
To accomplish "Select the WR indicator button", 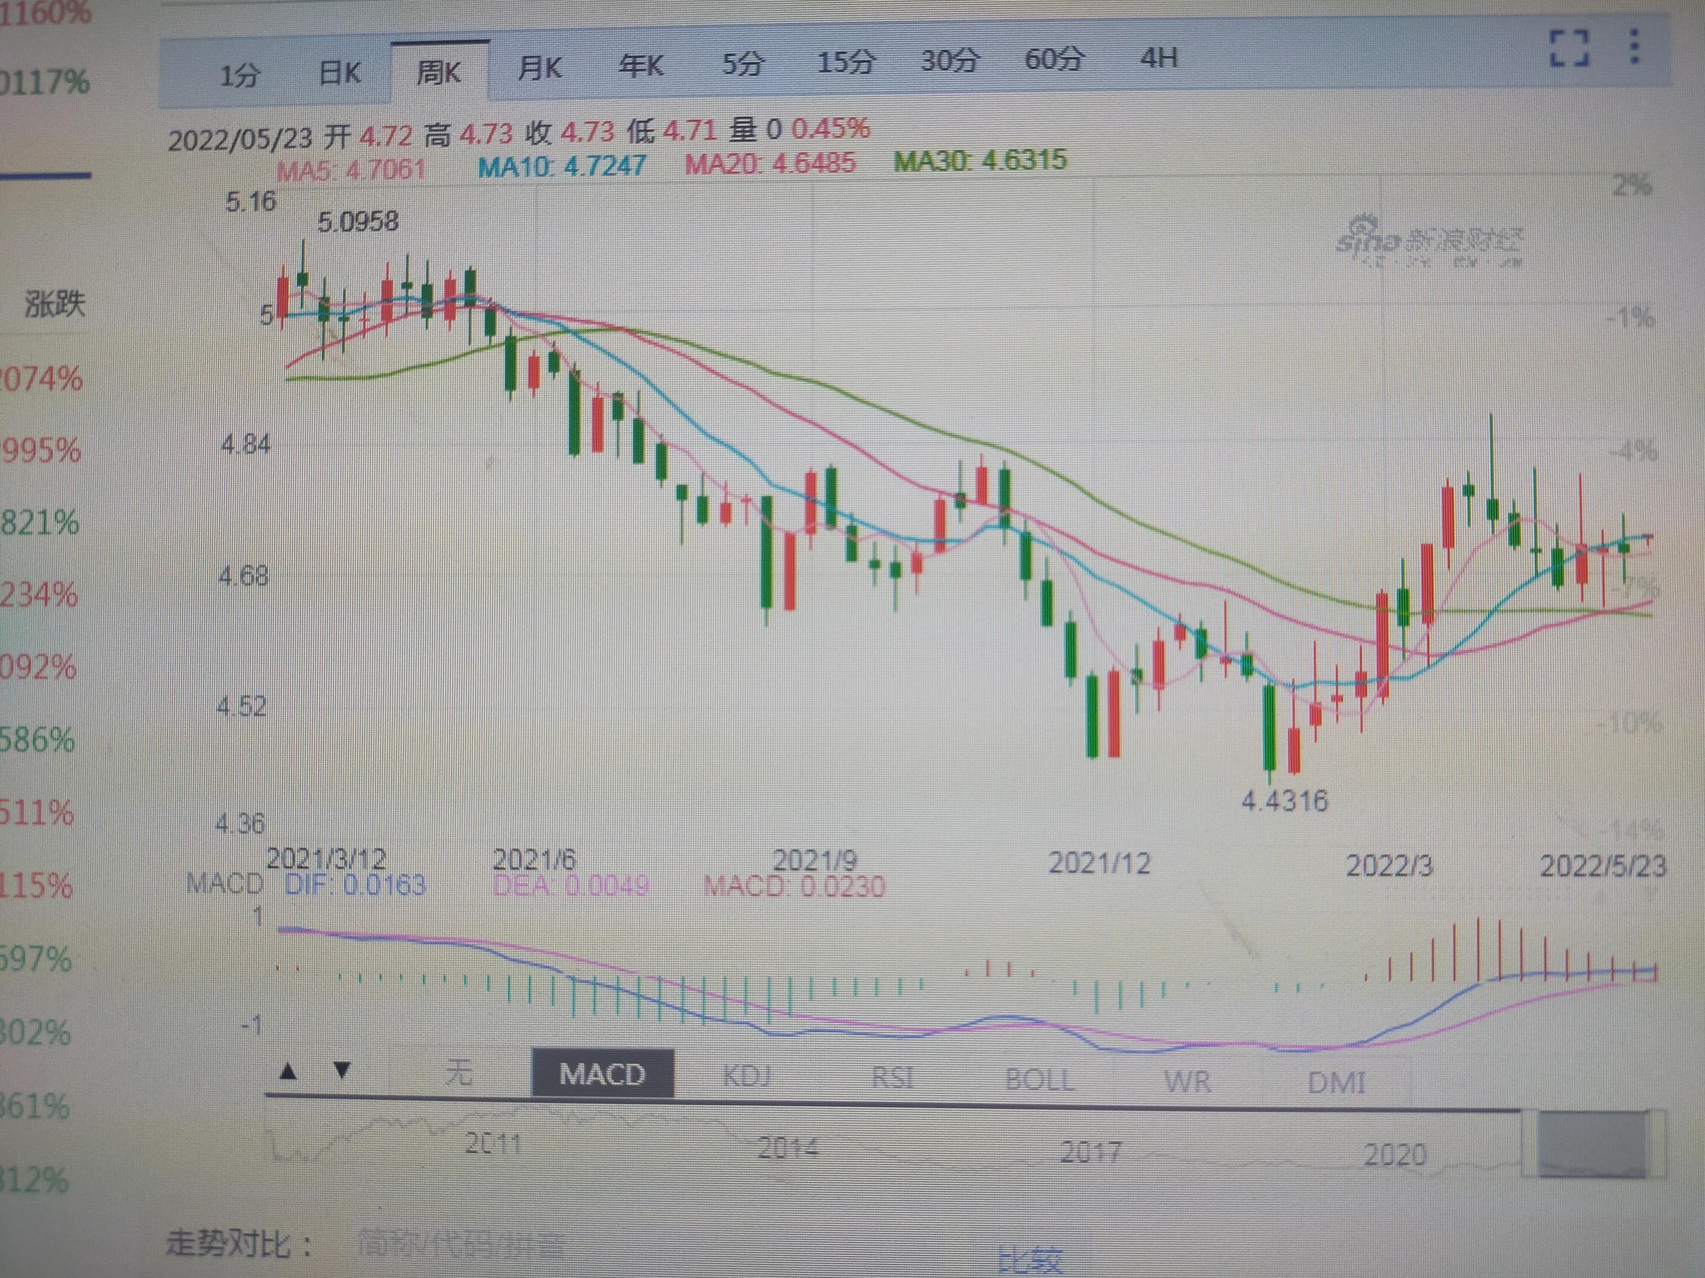I will click(x=1188, y=1082).
